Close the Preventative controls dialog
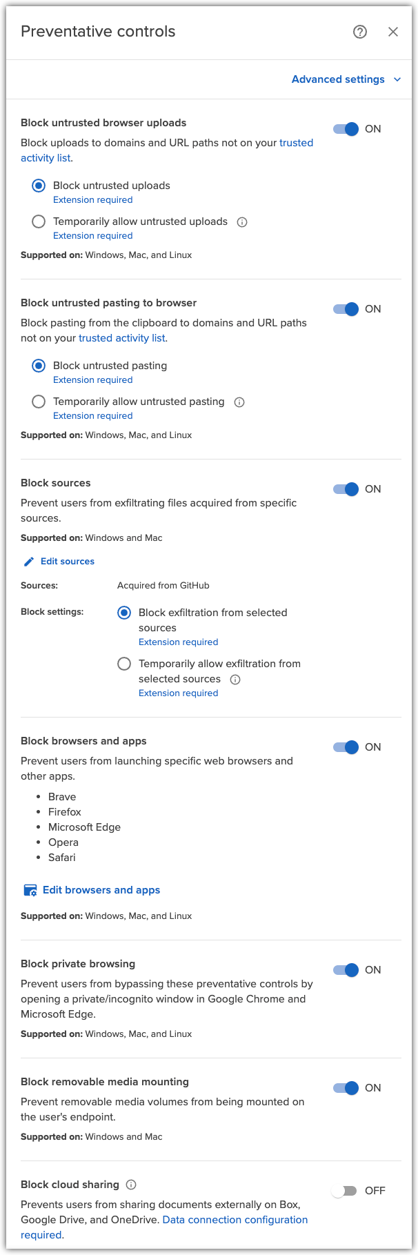The image size is (418, 1255). pyautogui.click(x=393, y=32)
